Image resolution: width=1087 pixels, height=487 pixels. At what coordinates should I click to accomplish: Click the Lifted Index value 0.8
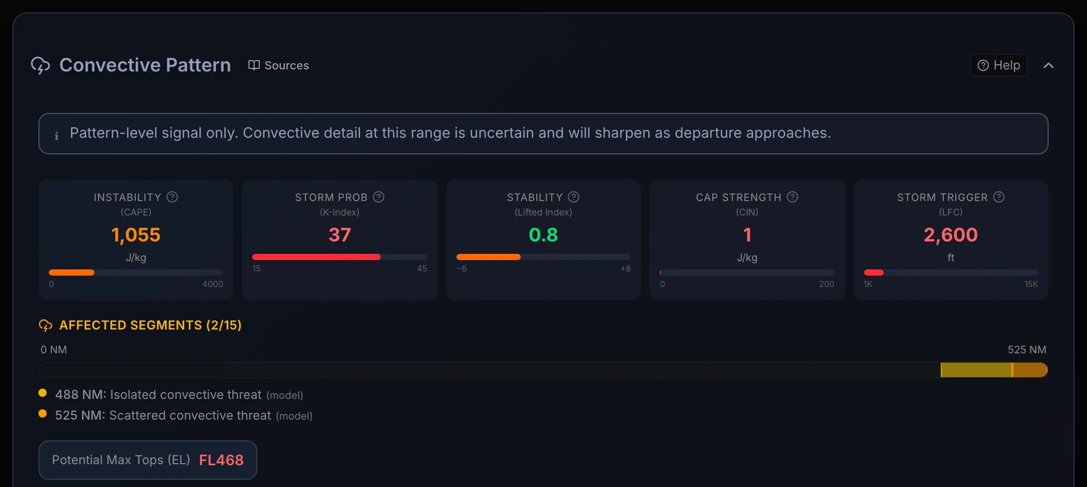point(543,235)
